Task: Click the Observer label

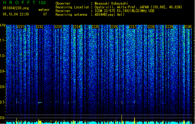Action: (63, 3)
